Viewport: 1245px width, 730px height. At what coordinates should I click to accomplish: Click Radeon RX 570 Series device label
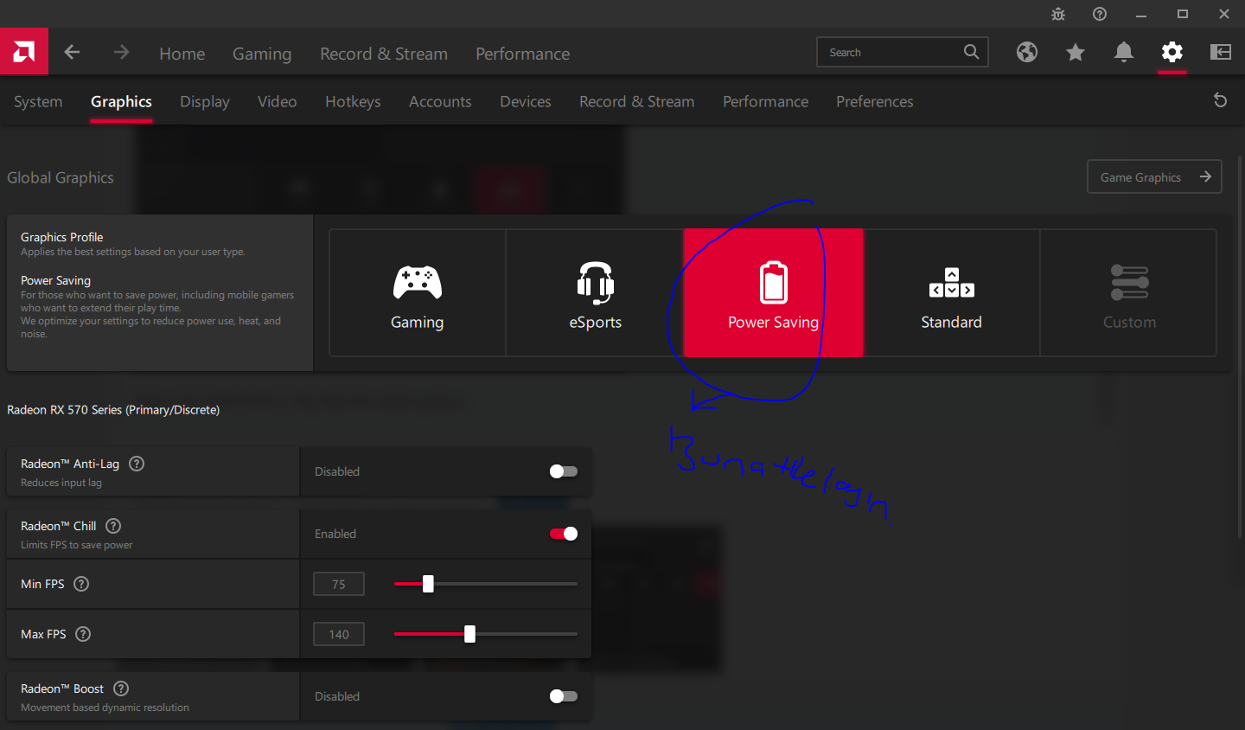point(113,410)
